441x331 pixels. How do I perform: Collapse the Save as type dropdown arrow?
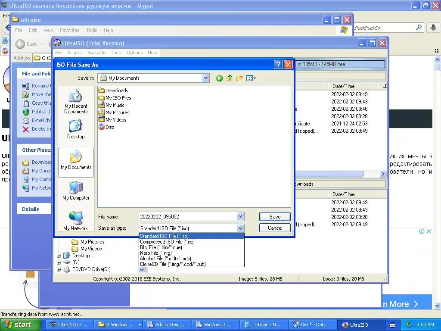[x=240, y=228]
